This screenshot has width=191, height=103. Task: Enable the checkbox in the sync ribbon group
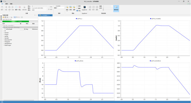(55, 6)
